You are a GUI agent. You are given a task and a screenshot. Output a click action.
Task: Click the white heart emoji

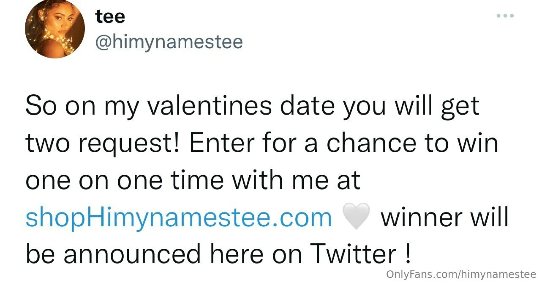click(x=356, y=216)
